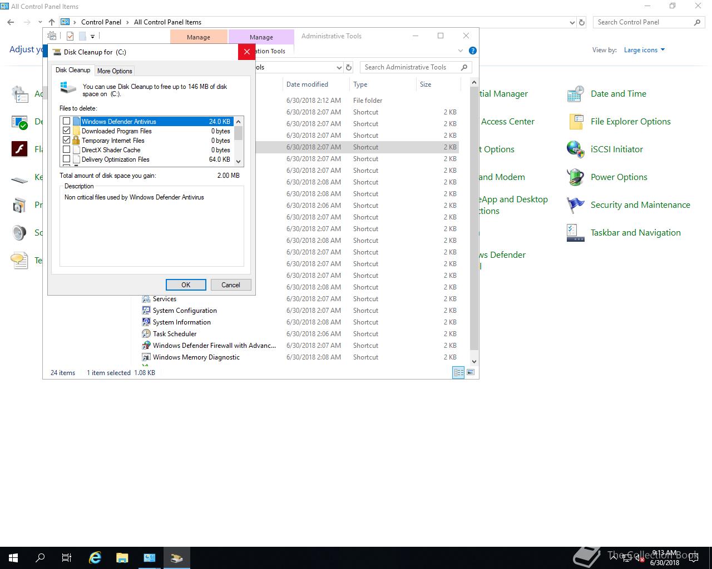Check the Windows Defender Antivirus checkbox
The height and width of the screenshot is (569, 712).
coord(67,121)
